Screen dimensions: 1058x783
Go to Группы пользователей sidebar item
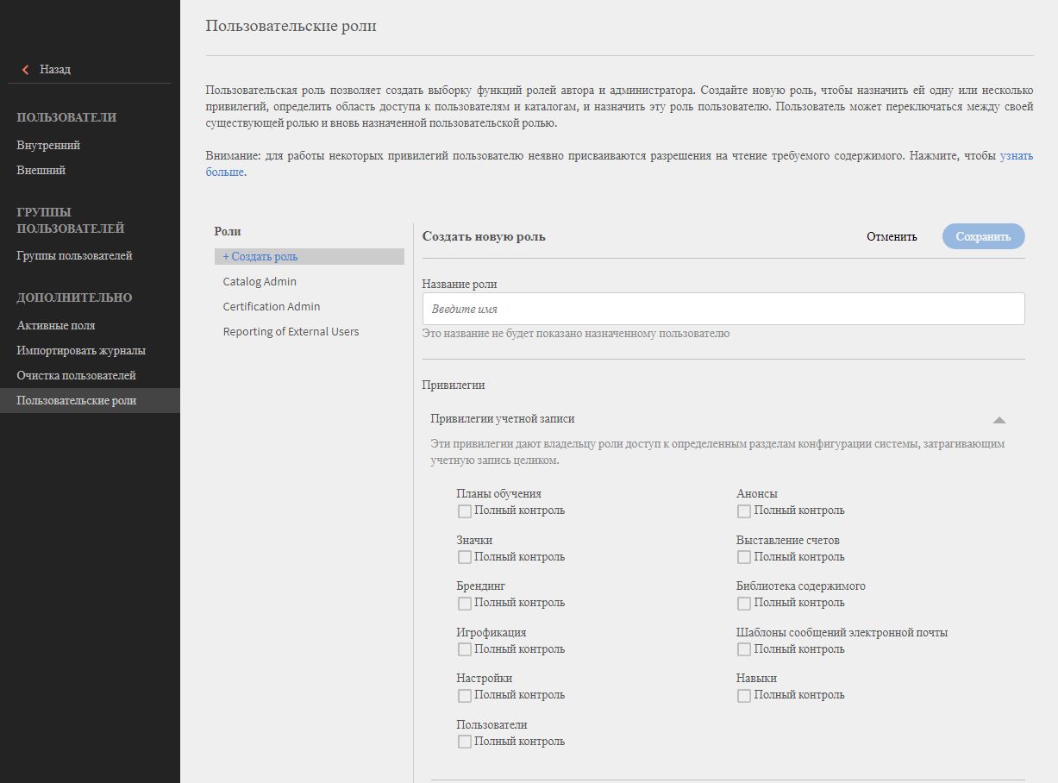click(74, 256)
